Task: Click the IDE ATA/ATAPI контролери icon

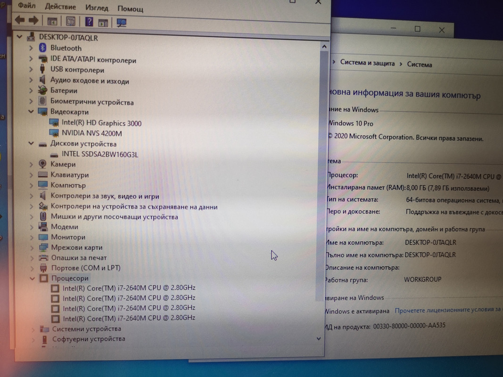Action: coord(43,59)
